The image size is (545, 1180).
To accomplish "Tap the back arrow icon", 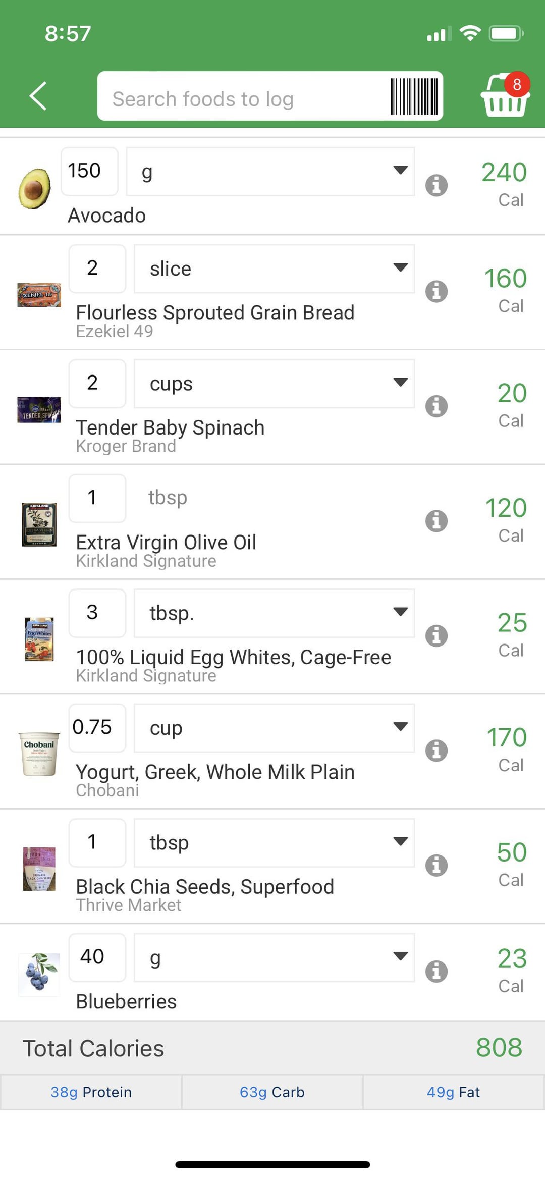I will [38, 96].
